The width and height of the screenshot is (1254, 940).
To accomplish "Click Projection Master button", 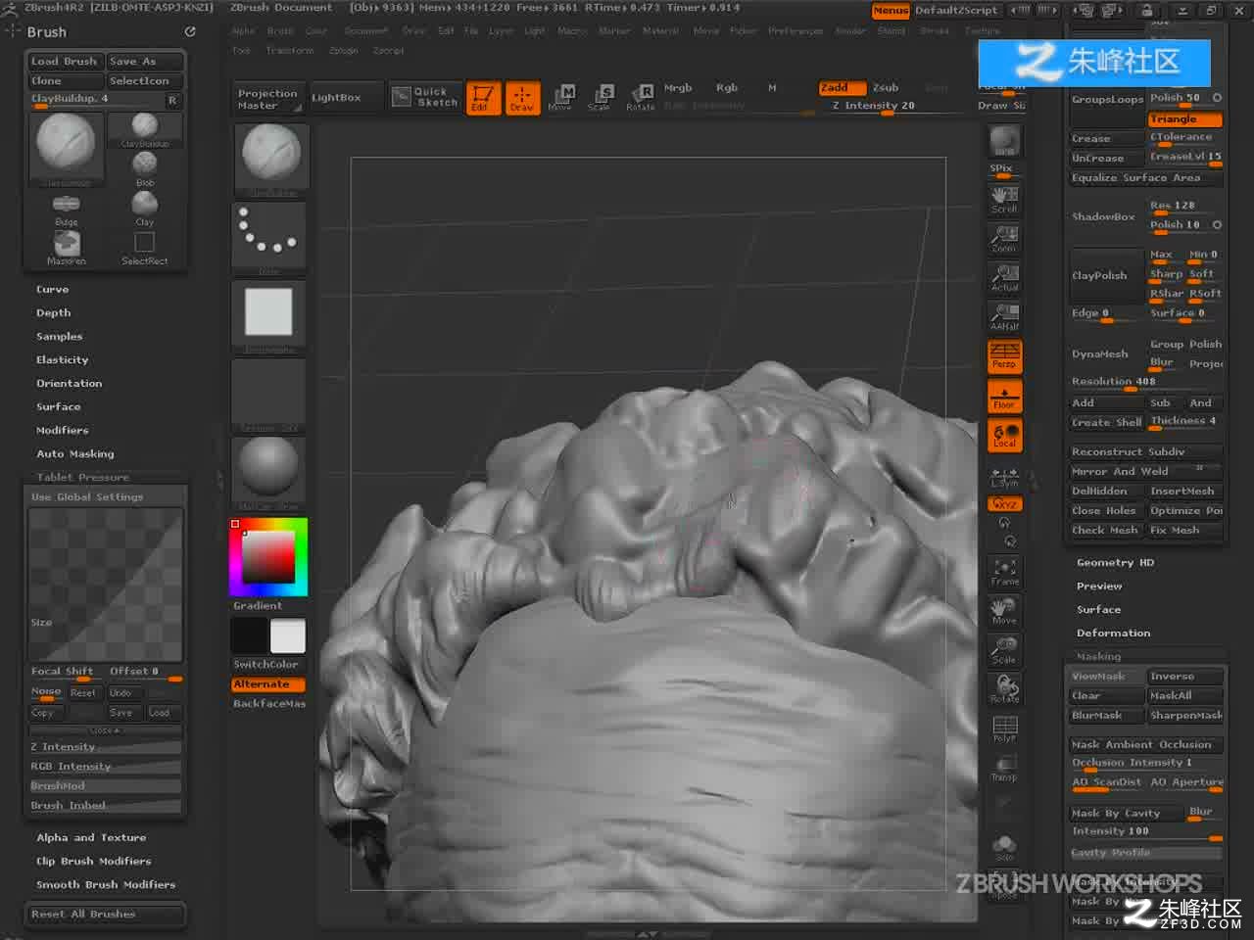I will pyautogui.click(x=267, y=99).
